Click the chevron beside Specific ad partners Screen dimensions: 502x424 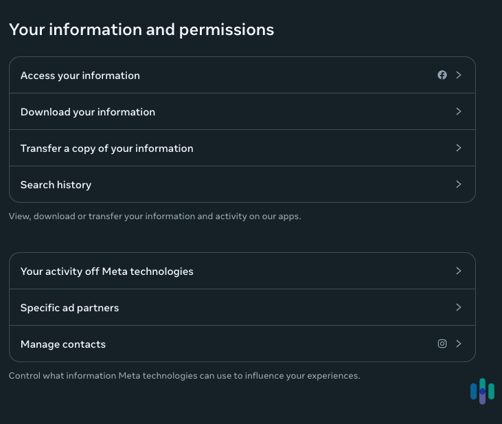click(459, 307)
